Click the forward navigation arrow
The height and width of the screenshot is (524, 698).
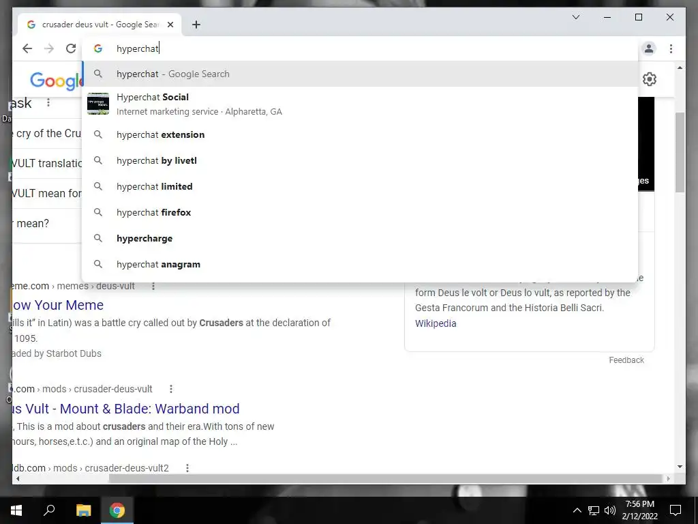[49, 48]
